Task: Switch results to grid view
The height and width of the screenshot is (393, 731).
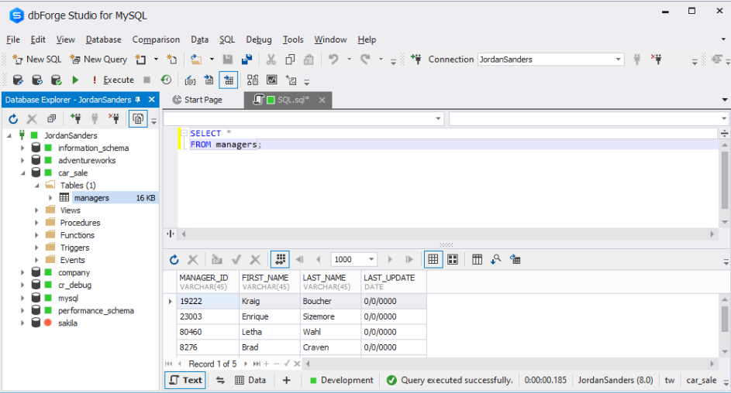Action: tap(433, 259)
